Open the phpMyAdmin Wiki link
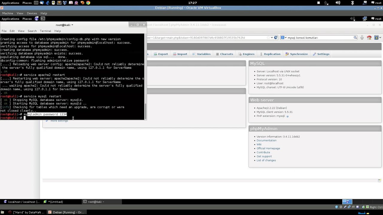This screenshot has height=215, width=383. [x=259, y=145]
